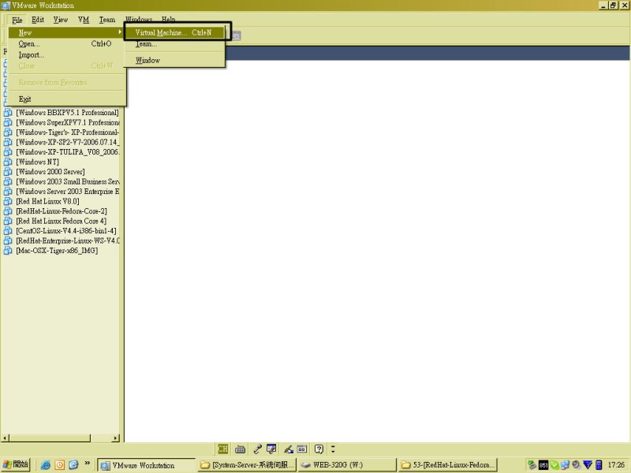Screen dimensions: 631x473
Task: Click the black 851 tray icon
Action: point(543,465)
